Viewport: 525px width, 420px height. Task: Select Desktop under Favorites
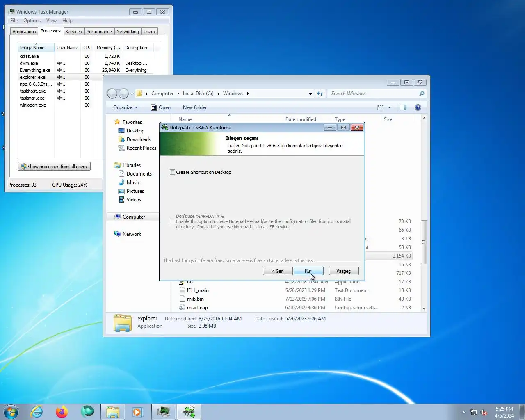(x=135, y=131)
